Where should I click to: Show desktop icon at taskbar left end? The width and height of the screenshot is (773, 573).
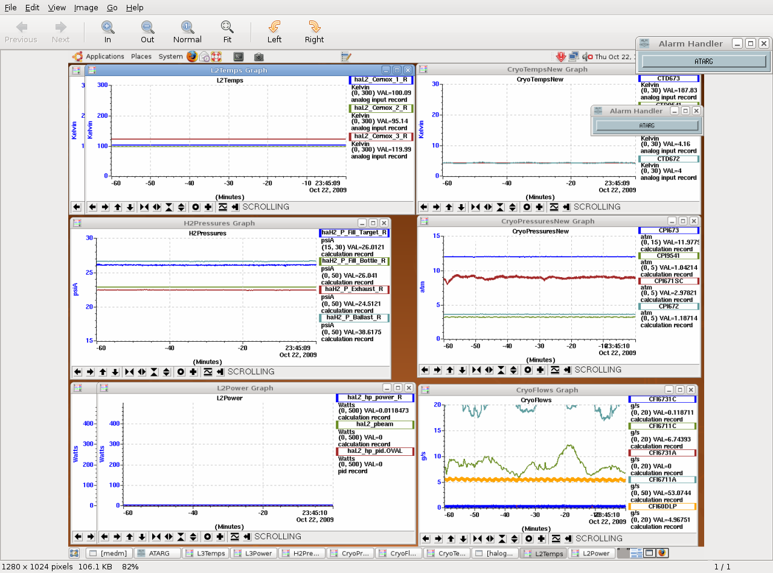(x=74, y=553)
